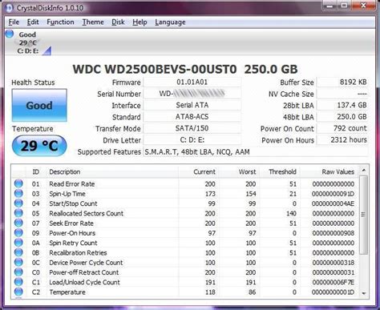Click the blue triangle under disk C: D: E:
Image resolution: width=380 pixels, height=310 pixels.
pyautogui.click(x=47, y=50)
